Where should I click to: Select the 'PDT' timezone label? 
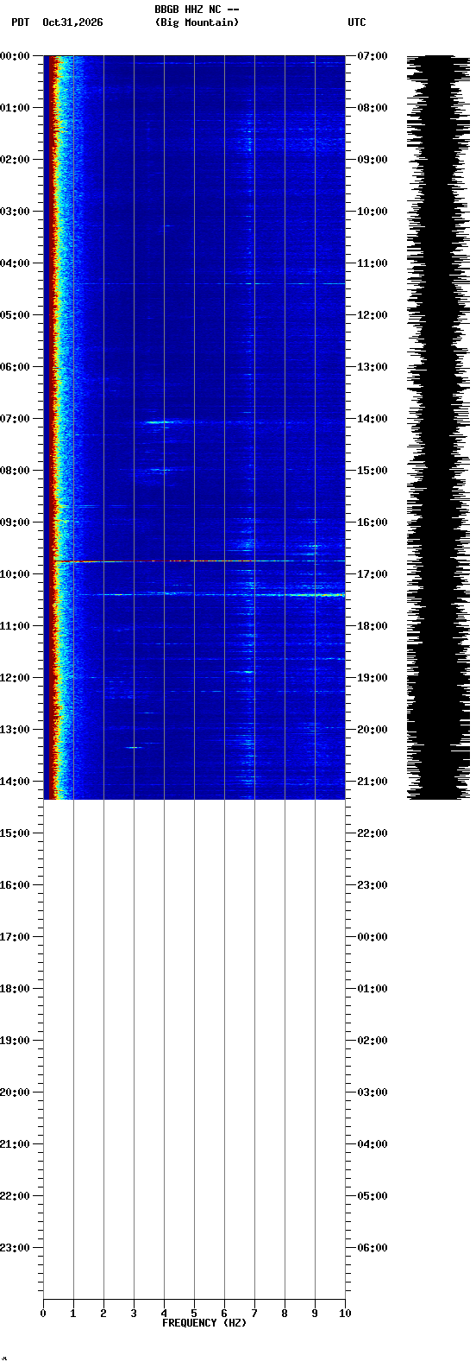[20, 22]
